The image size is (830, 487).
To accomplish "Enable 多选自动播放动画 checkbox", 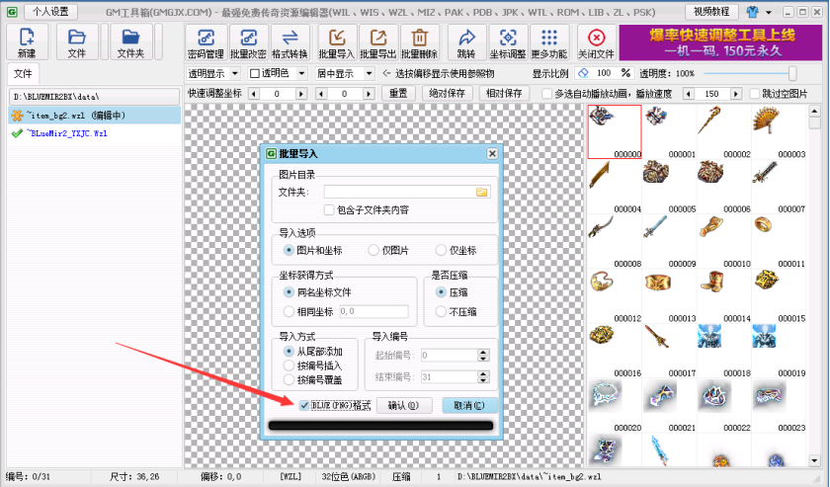I will pos(546,94).
